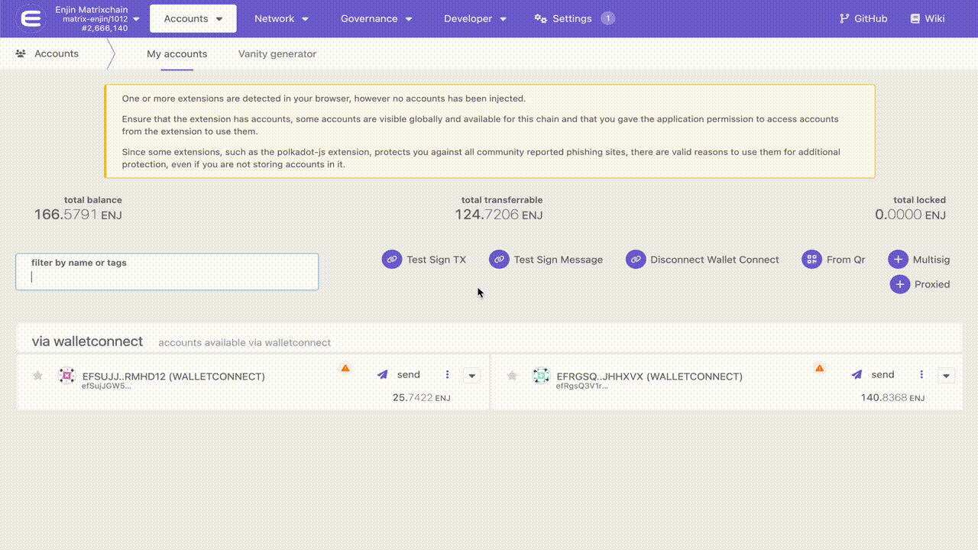Send funds from EFSUJJ..RMHD12 account
Image resolution: width=978 pixels, height=550 pixels.
click(399, 374)
